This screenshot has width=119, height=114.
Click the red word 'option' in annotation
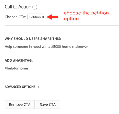(71, 19)
